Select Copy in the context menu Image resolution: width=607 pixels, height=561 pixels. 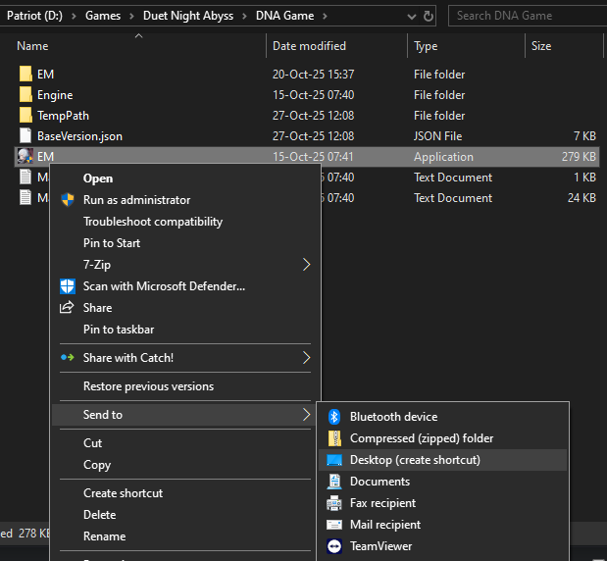(97, 465)
